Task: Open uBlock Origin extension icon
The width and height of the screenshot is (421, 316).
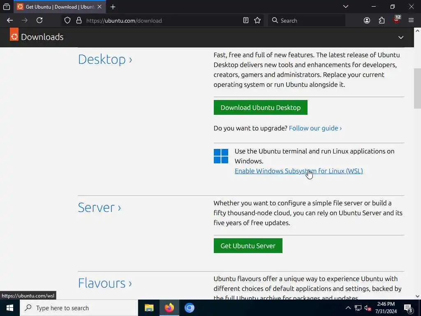Action: point(397,20)
